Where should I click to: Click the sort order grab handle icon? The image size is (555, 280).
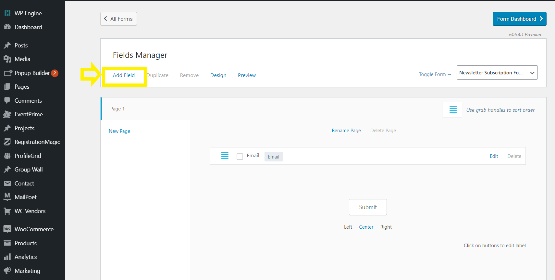[x=453, y=110]
